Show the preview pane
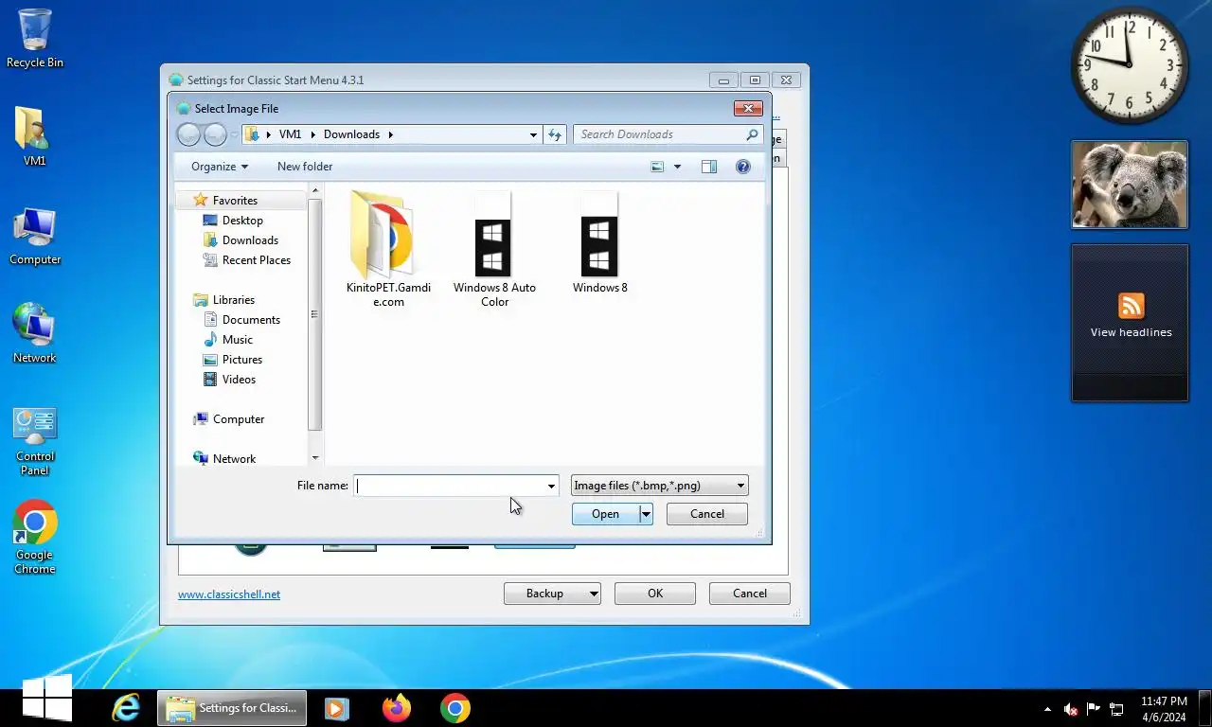The image size is (1212, 727). (709, 167)
